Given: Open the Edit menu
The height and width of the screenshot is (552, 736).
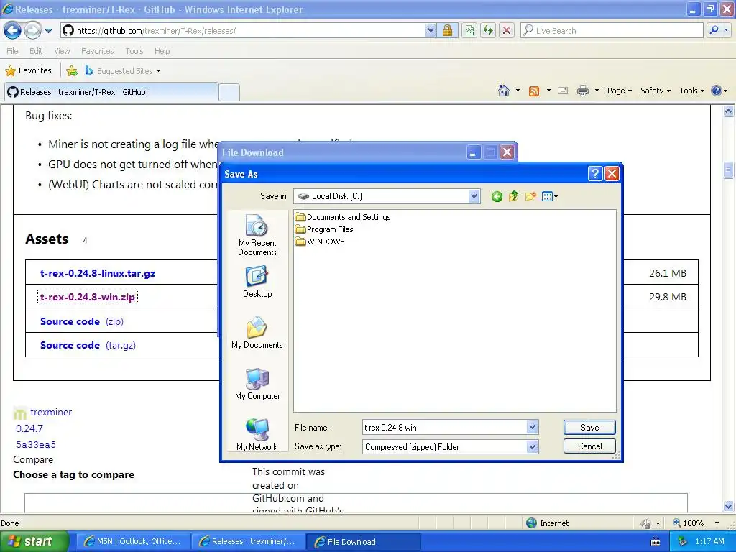Looking at the screenshot, I should [x=36, y=51].
